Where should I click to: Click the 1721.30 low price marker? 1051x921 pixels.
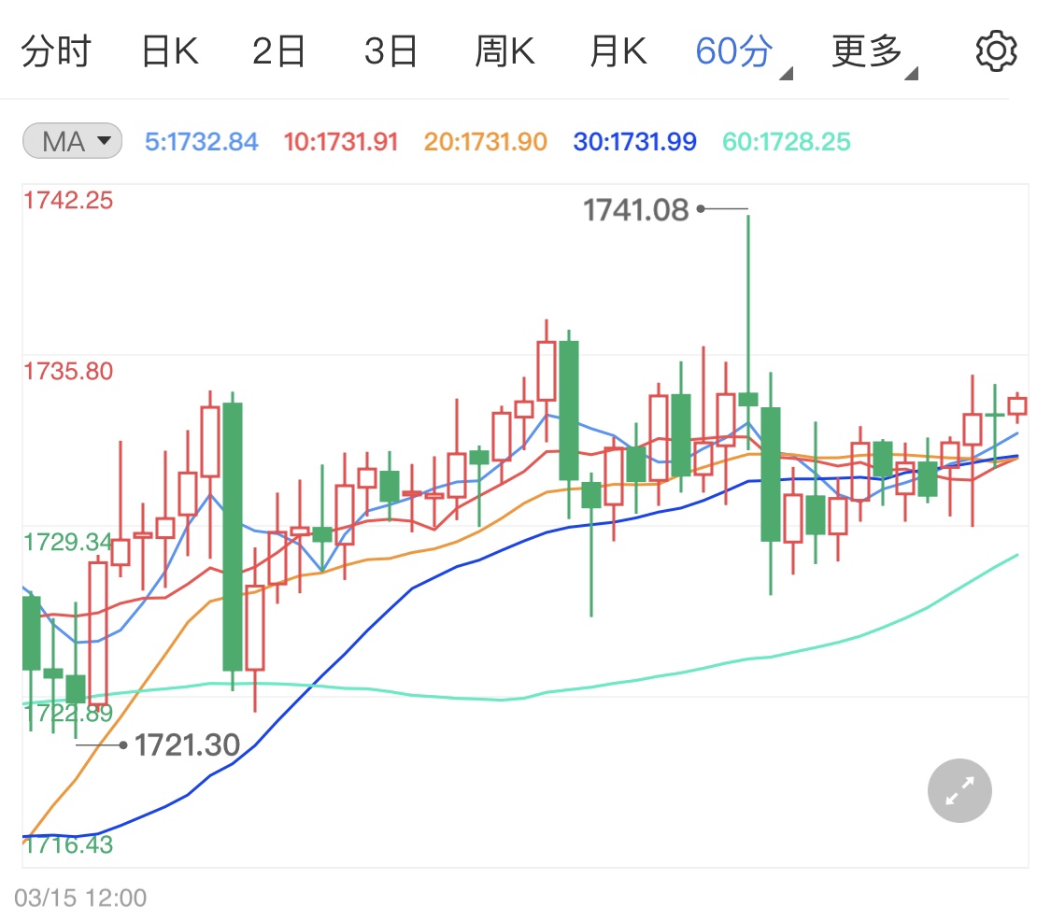(187, 744)
